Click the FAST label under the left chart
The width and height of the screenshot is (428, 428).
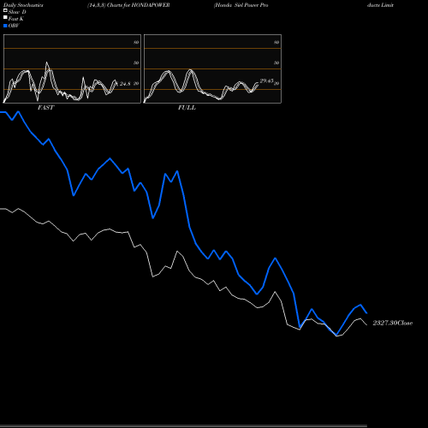[45, 108]
